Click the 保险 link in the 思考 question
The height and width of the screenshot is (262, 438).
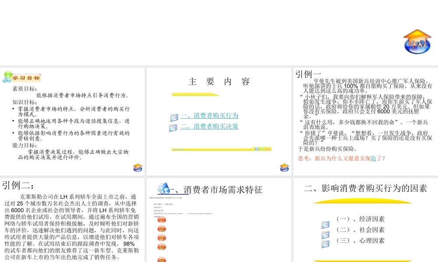374,158
